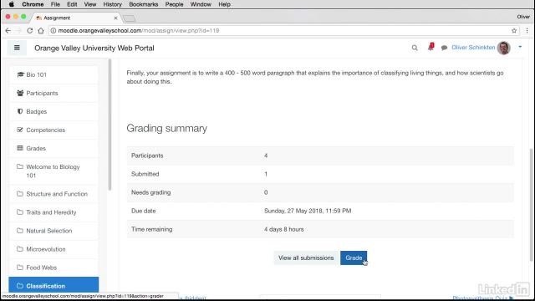Click Orange Valley University Web Portal title
Viewport: 535px width, 301px height.
[94, 48]
